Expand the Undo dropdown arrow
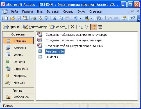The image size is (141, 109). click(x=80, y=18)
